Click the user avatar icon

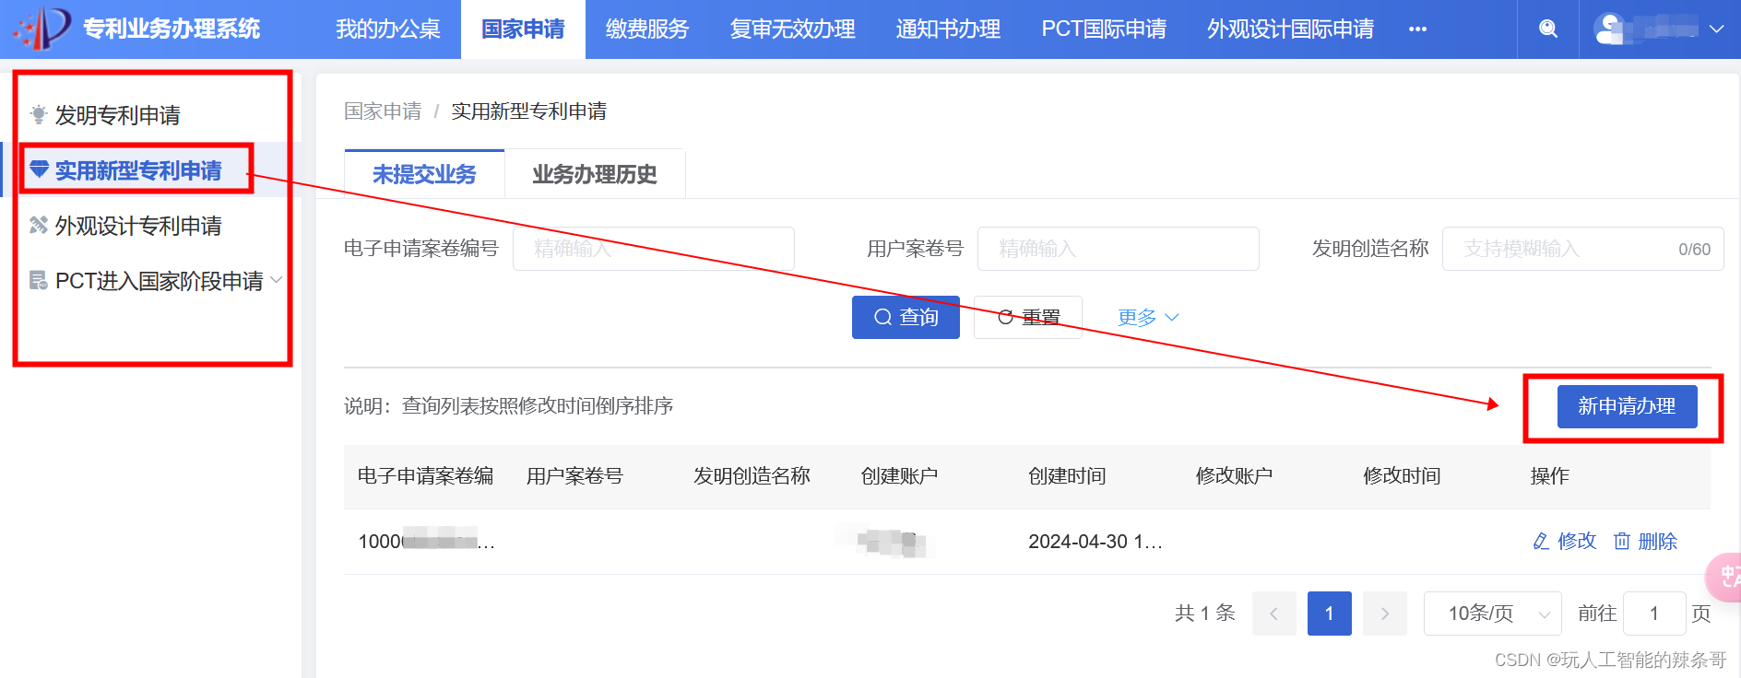(x=1610, y=29)
